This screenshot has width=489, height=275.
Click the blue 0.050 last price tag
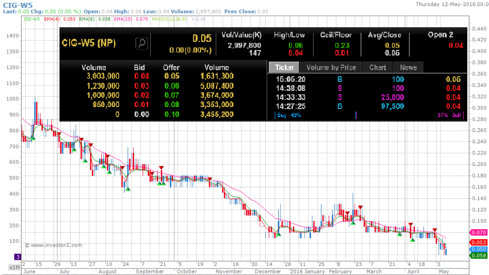(478, 249)
